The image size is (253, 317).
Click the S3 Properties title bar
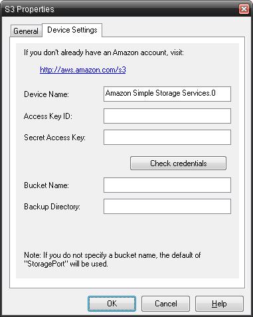pyautogui.click(x=120, y=9)
